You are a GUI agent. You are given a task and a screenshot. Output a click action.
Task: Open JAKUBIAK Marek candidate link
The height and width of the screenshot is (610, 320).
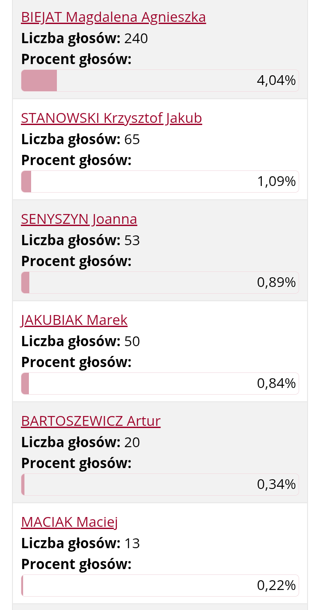click(74, 320)
